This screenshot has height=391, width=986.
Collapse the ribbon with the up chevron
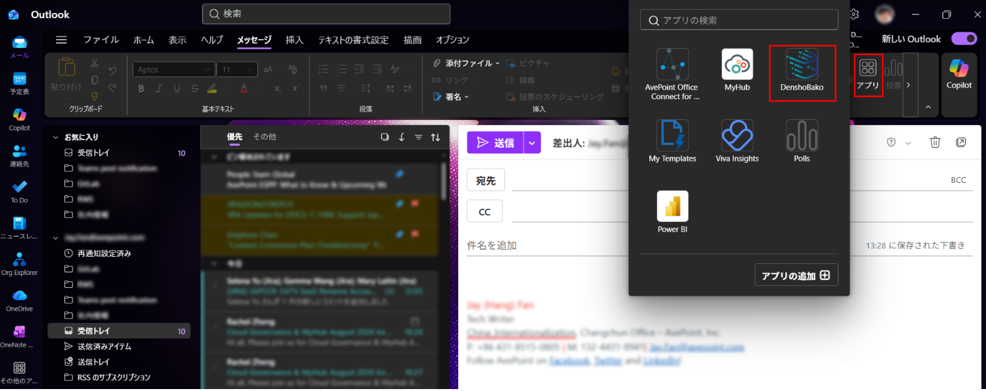click(x=928, y=106)
